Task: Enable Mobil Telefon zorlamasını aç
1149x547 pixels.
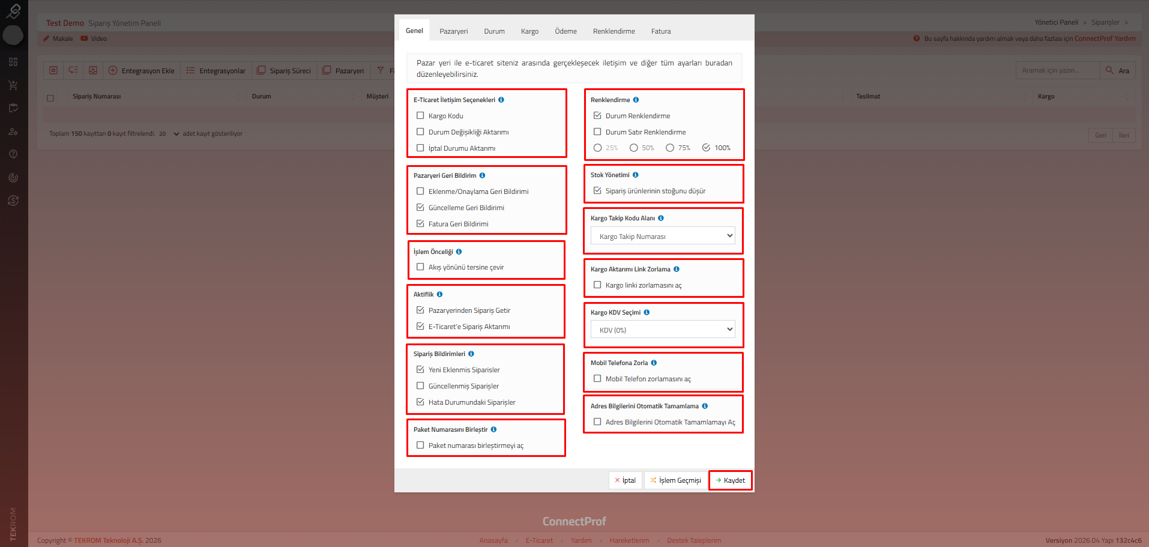Action: coord(597,378)
